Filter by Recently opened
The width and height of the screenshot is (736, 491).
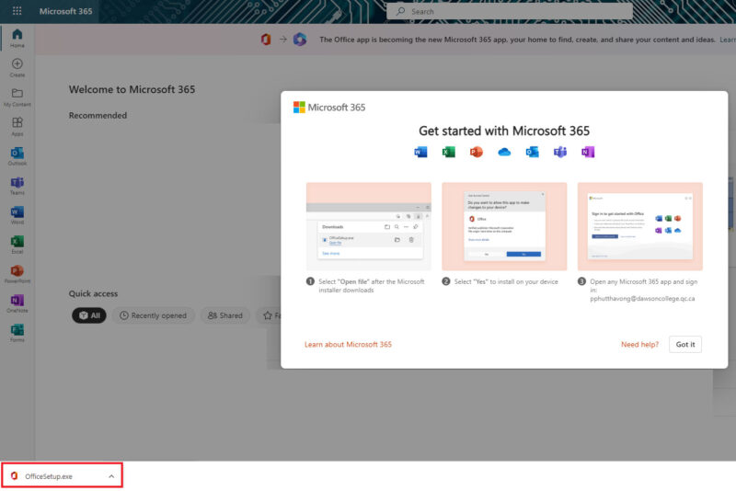(153, 315)
